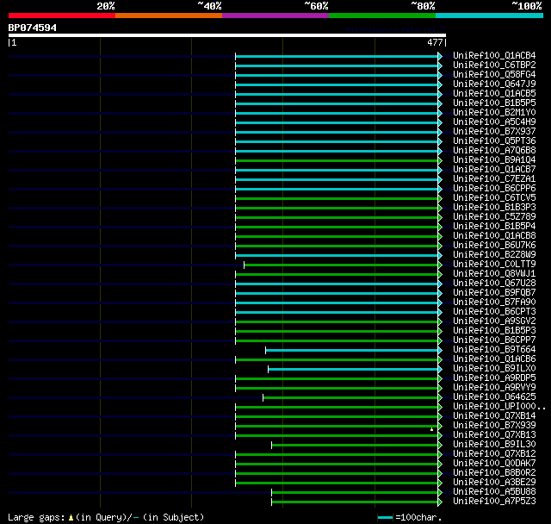Image resolution: width=551 pixels, height=524 pixels.
Task: Select the green alignment bar for UniRef100_C0LTT9
Action: click(341, 265)
